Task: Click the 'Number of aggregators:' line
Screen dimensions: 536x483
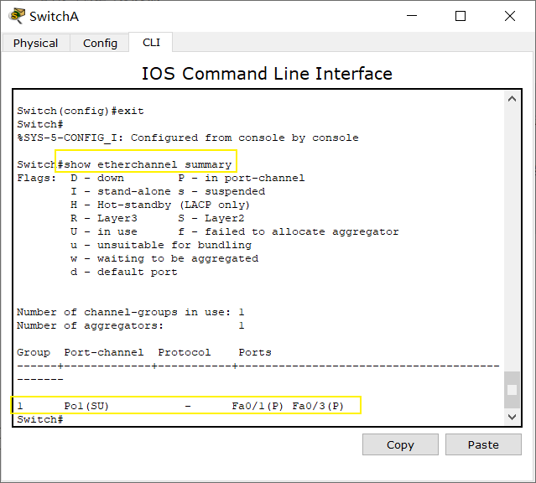Action: click(131, 325)
